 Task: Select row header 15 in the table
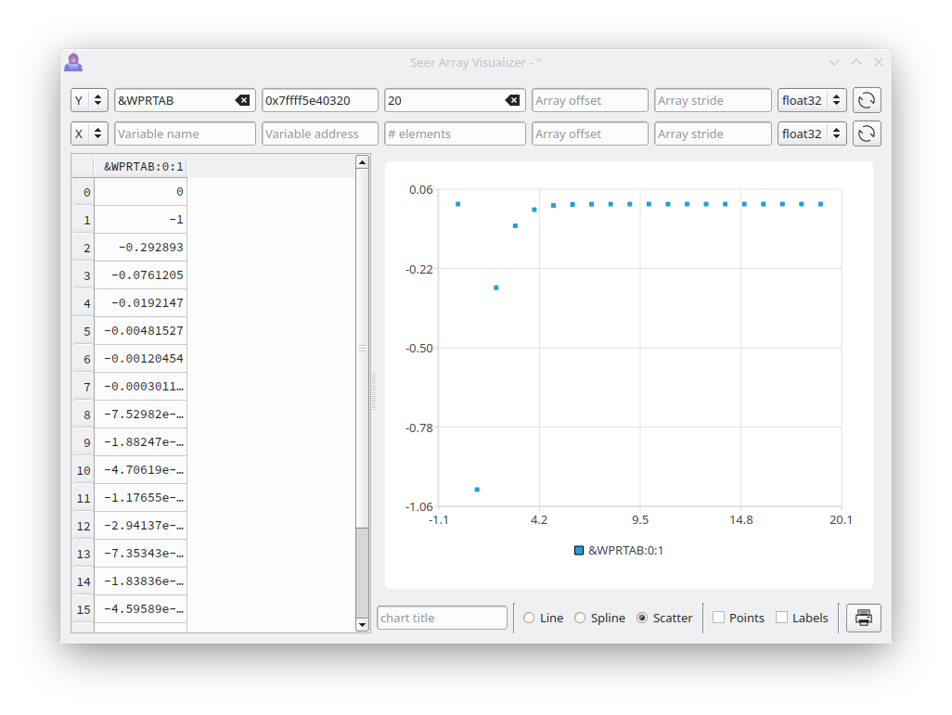[x=84, y=608]
